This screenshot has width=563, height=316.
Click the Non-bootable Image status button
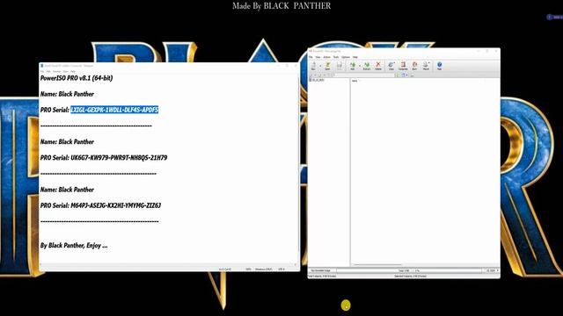tap(323, 270)
